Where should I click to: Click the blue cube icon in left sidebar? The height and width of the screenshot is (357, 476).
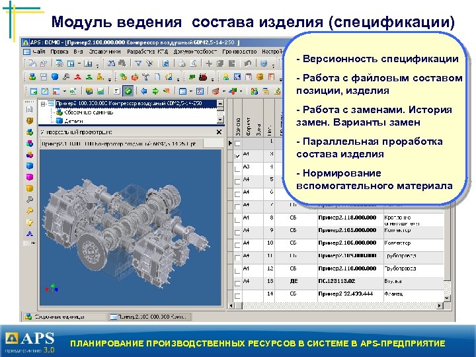30,166
